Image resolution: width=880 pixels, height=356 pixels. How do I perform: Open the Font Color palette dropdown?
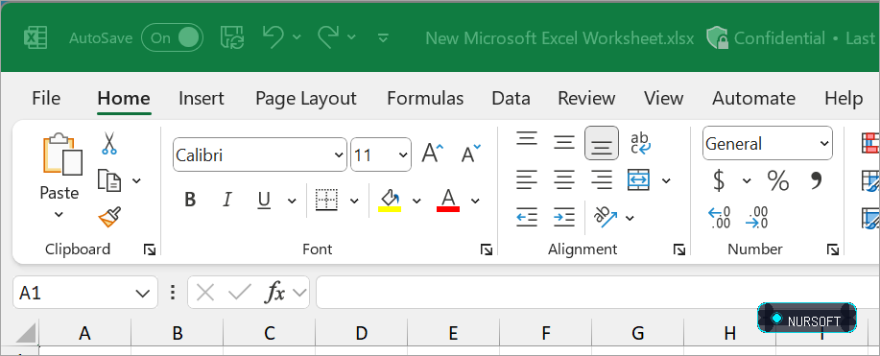(x=475, y=201)
